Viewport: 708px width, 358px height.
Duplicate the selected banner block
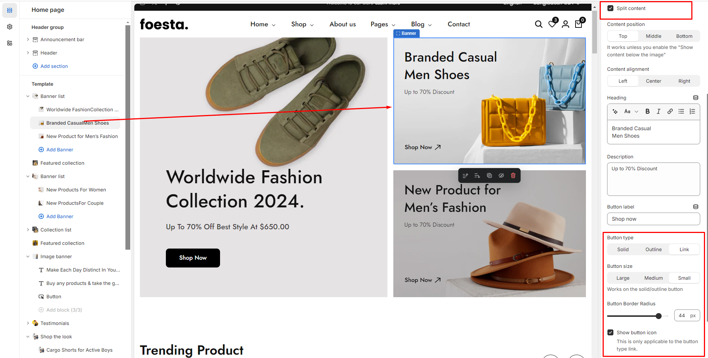tap(489, 175)
